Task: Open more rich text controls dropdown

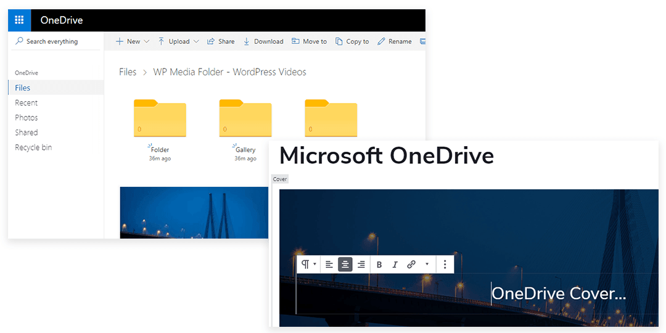Action: click(427, 265)
